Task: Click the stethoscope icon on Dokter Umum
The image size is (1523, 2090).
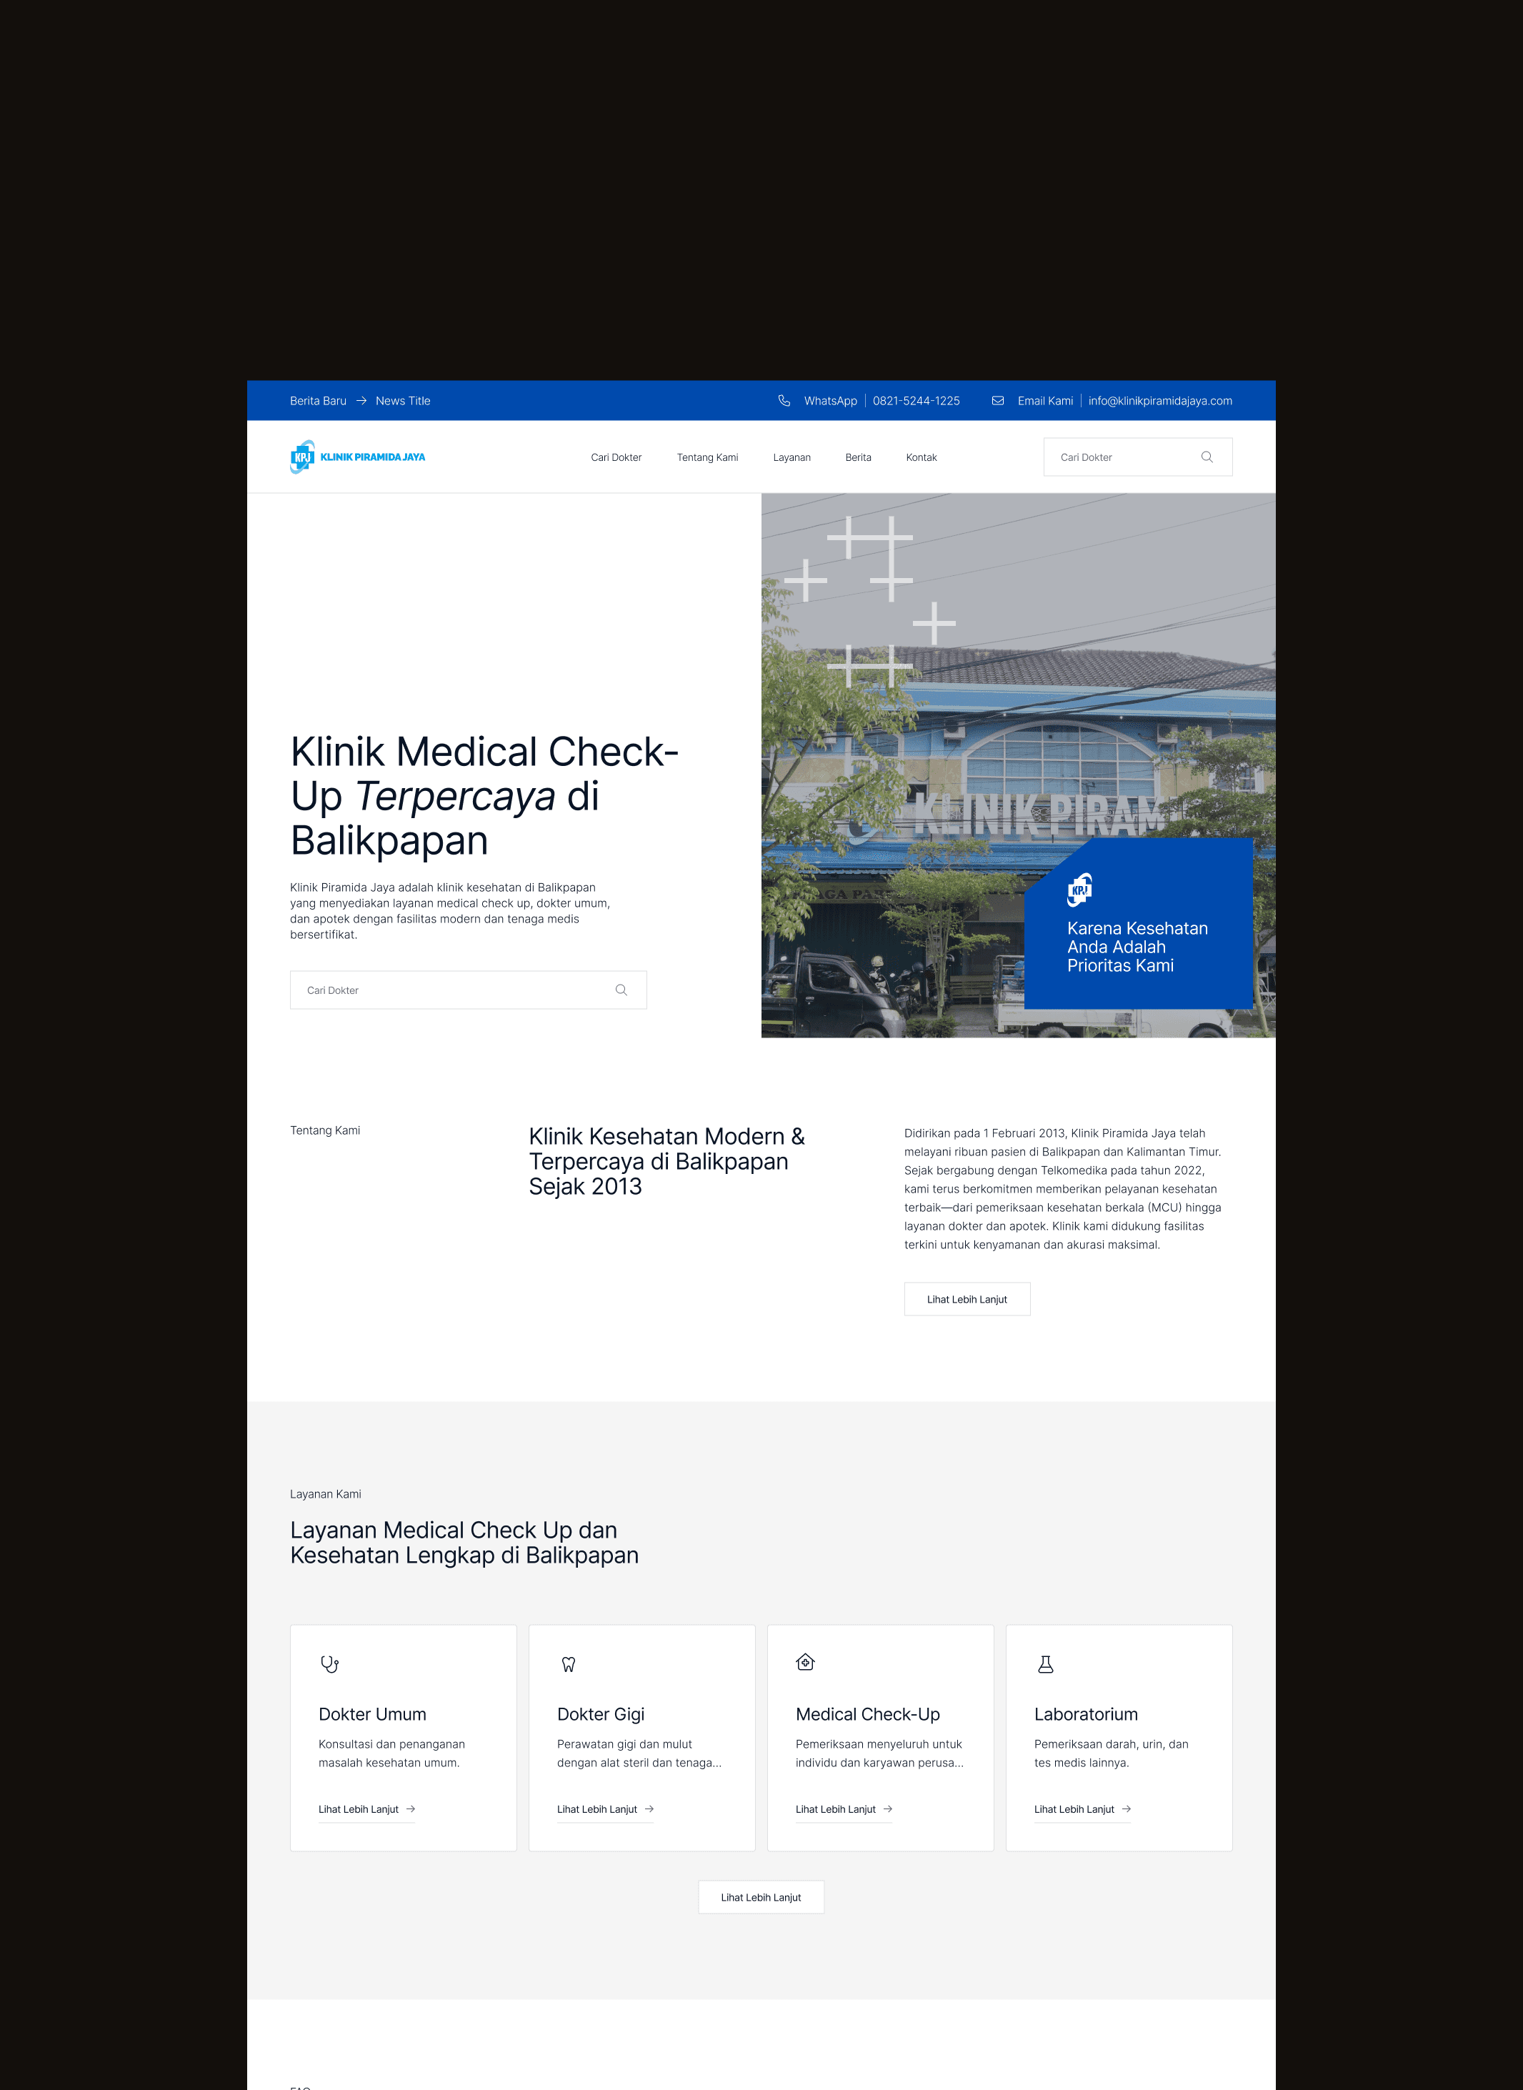Action: [x=329, y=1664]
